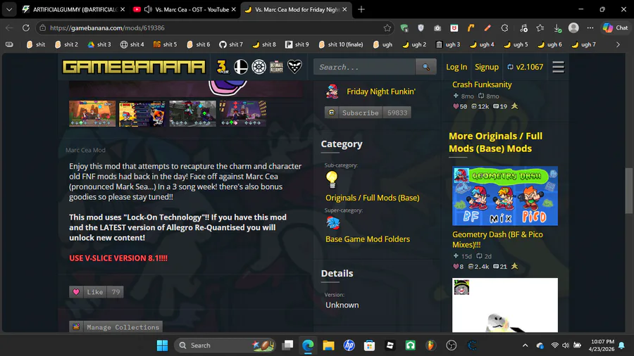Screen dimensions: 634x356
Task: Open the 'ugh 7' bookmark
Action: click(583, 44)
